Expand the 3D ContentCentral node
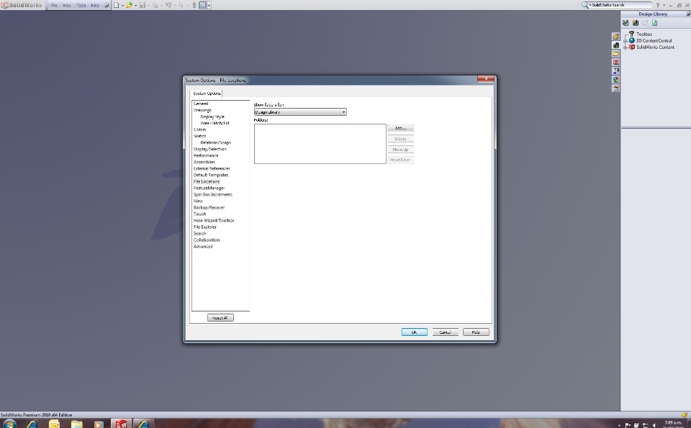691x428 pixels. click(x=625, y=41)
